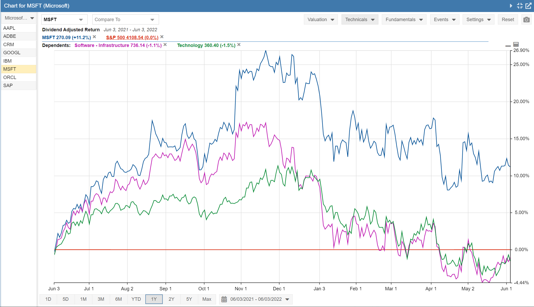Viewport: 534px width, 307px height.
Task: Take a chart snapshot with camera icon
Action: (526, 20)
